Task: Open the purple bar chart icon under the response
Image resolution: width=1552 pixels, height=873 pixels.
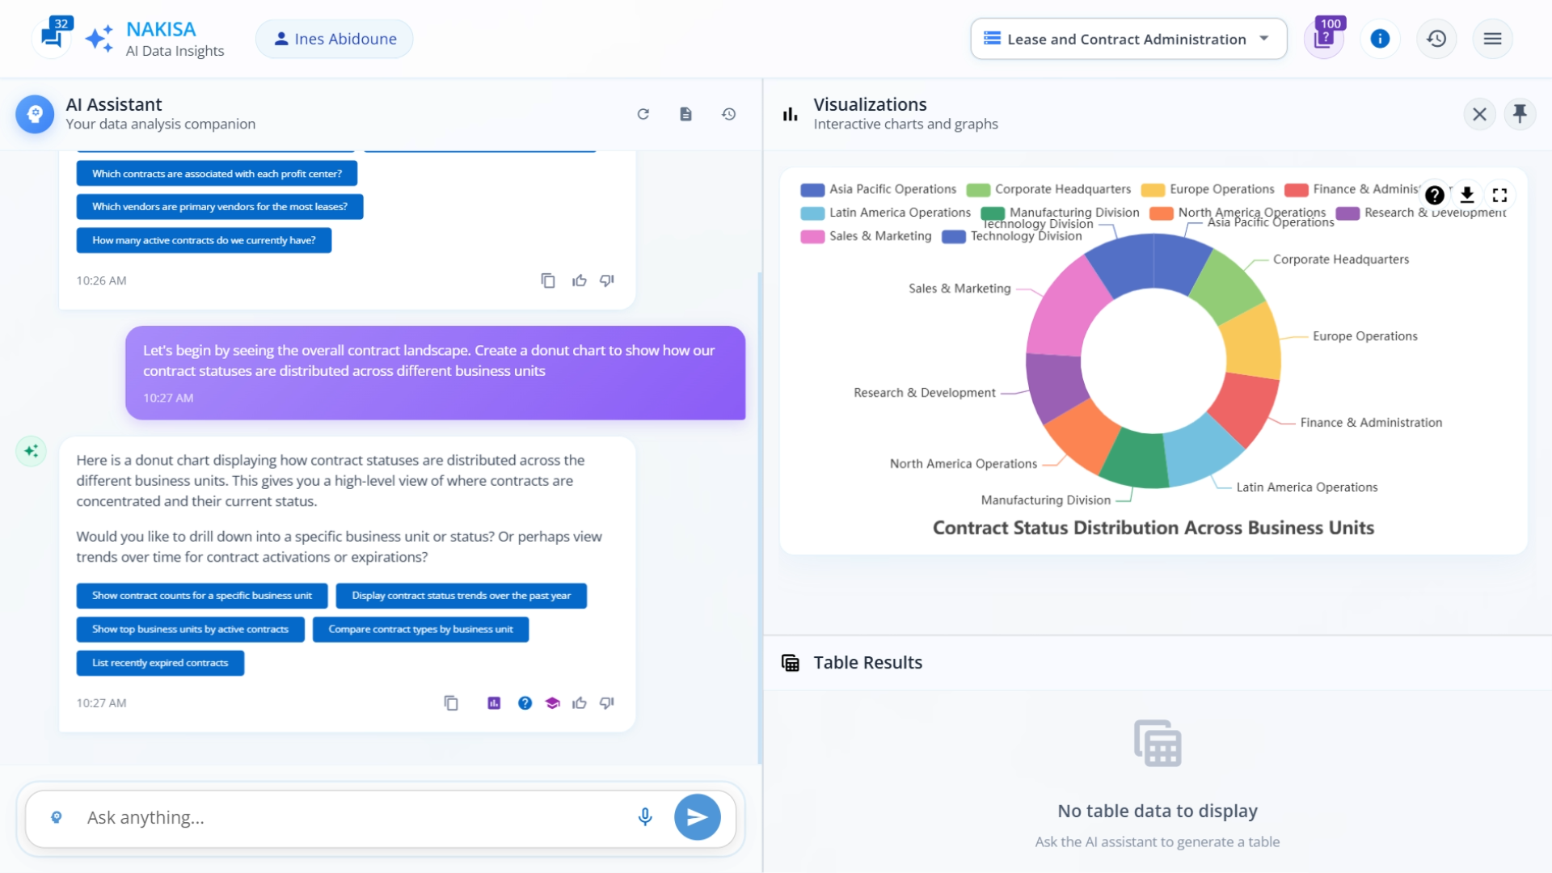Action: (x=494, y=702)
